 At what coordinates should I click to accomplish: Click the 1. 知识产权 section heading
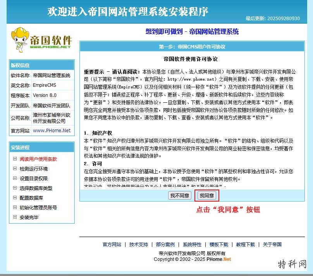click(x=98, y=133)
